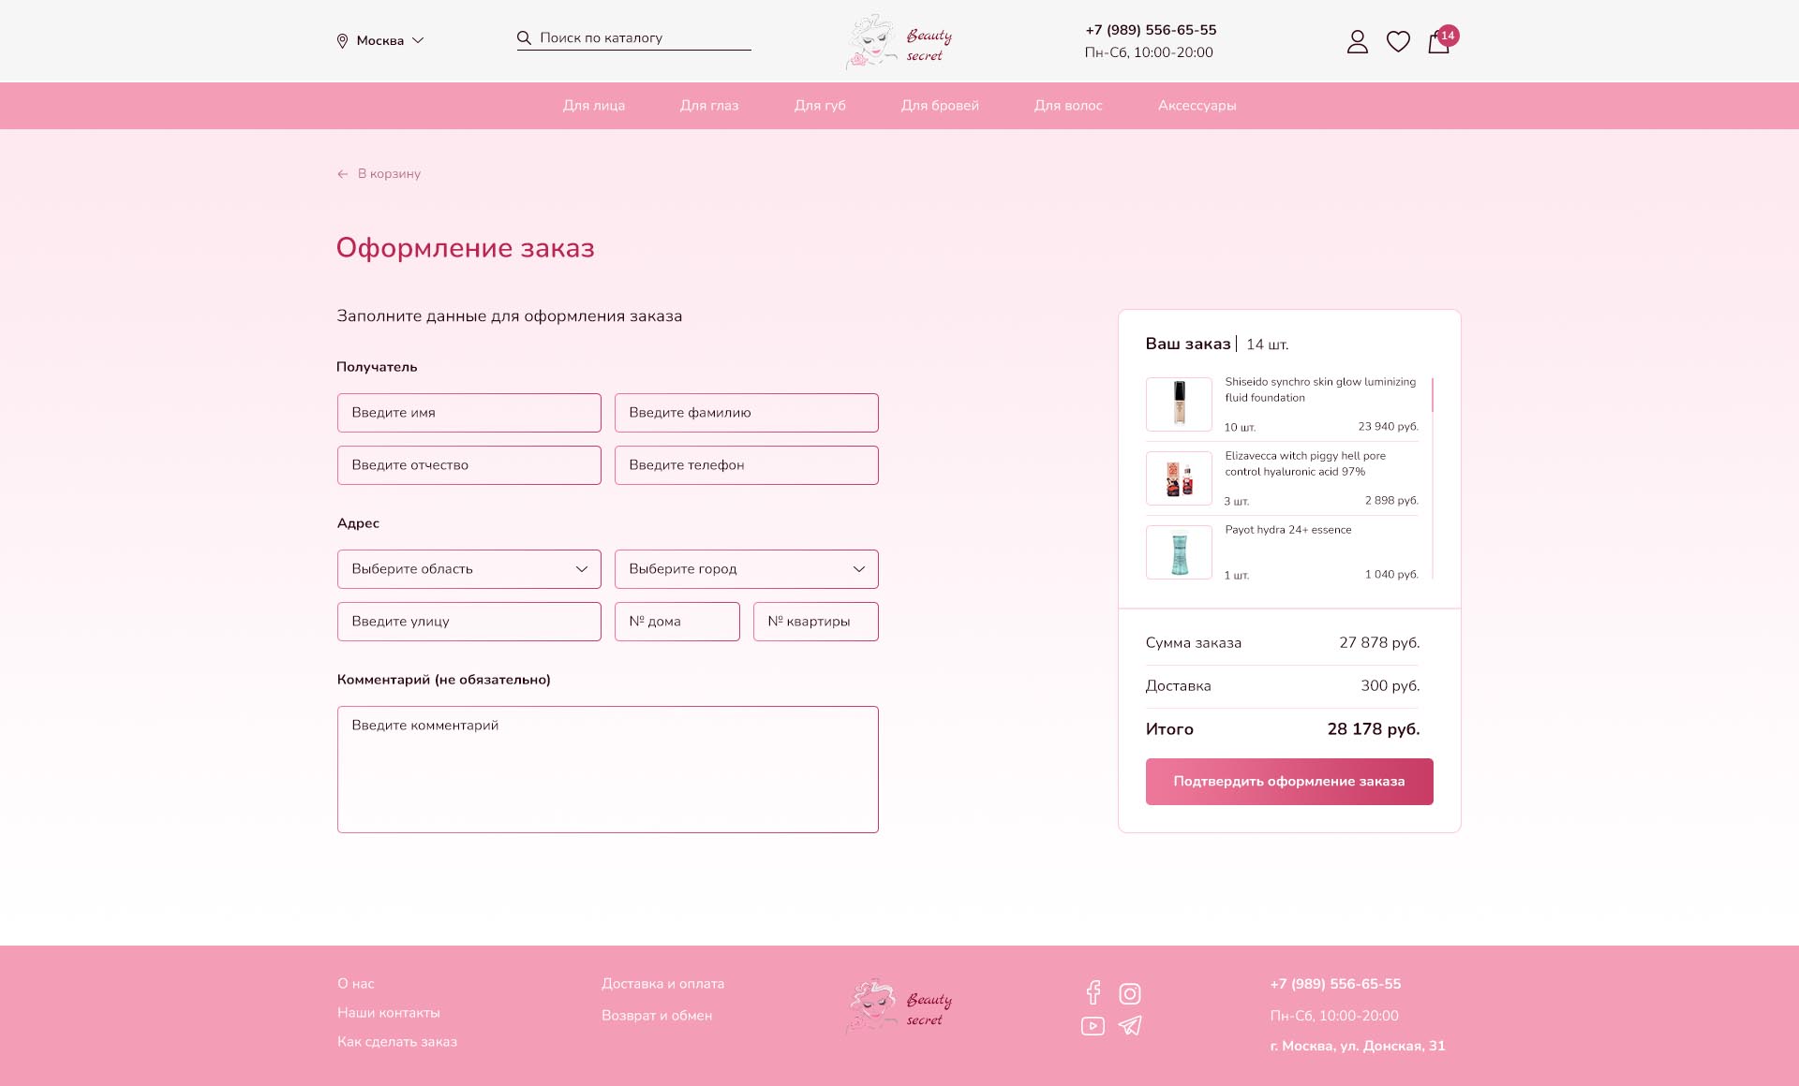The width and height of the screenshot is (1799, 1086).
Task: Click Elizavecca witch piggy hell pore product name
Action: point(1305,463)
